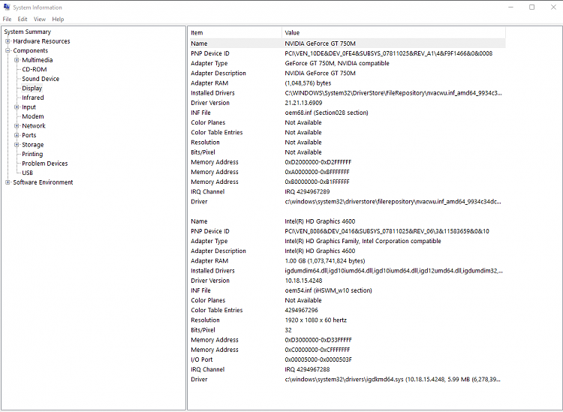Select the Network tree item
563x412 pixels.
(x=34, y=126)
